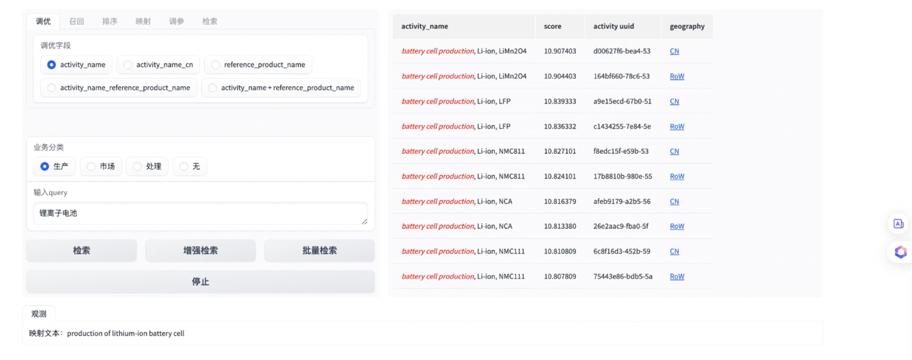Open the RoW link for LFP row
Screen dimensions: 912x360
tap(677, 127)
